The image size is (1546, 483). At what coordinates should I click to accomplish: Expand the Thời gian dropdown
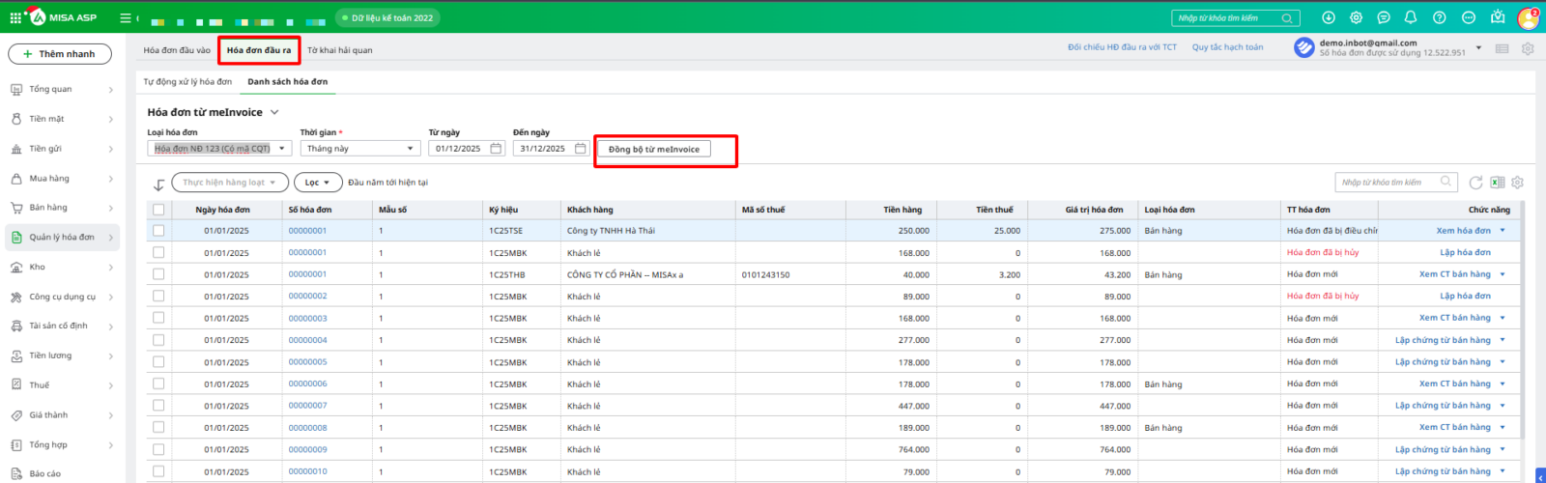pos(359,149)
